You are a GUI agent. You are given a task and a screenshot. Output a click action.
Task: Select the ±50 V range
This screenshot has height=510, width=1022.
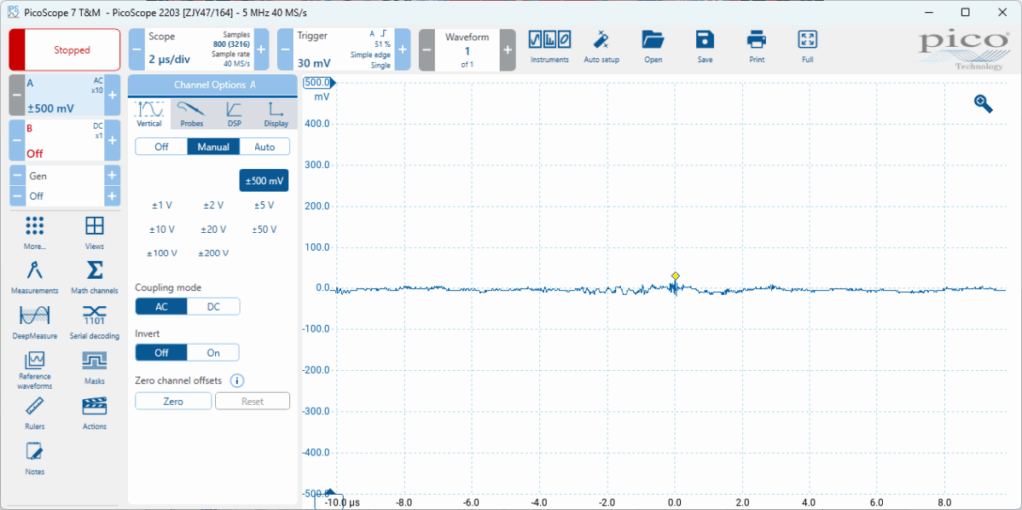[x=263, y=229]
